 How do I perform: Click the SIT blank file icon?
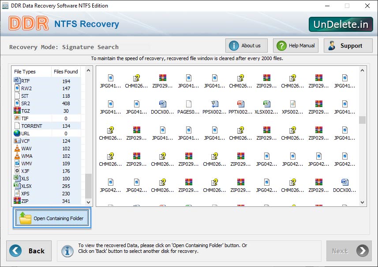[17, 95]
